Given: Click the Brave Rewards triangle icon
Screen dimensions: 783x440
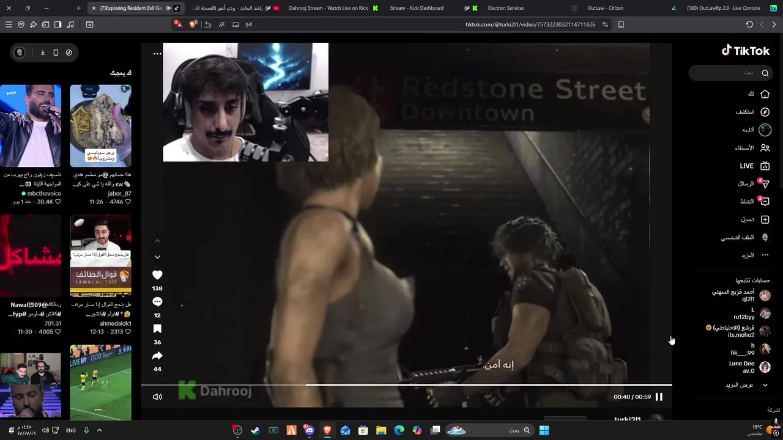Looking at the screenshot, I should (x=178, y=24).
